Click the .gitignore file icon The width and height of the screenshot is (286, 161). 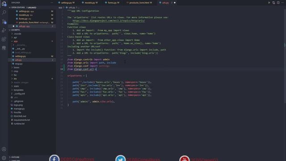12,101
